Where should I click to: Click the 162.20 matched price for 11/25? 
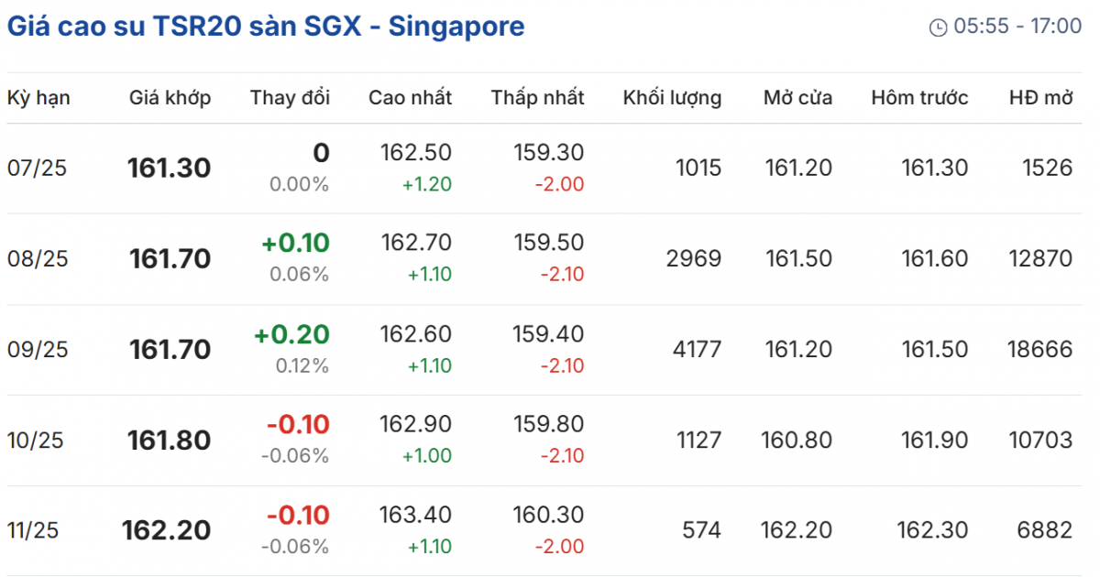tap(166, 530)
